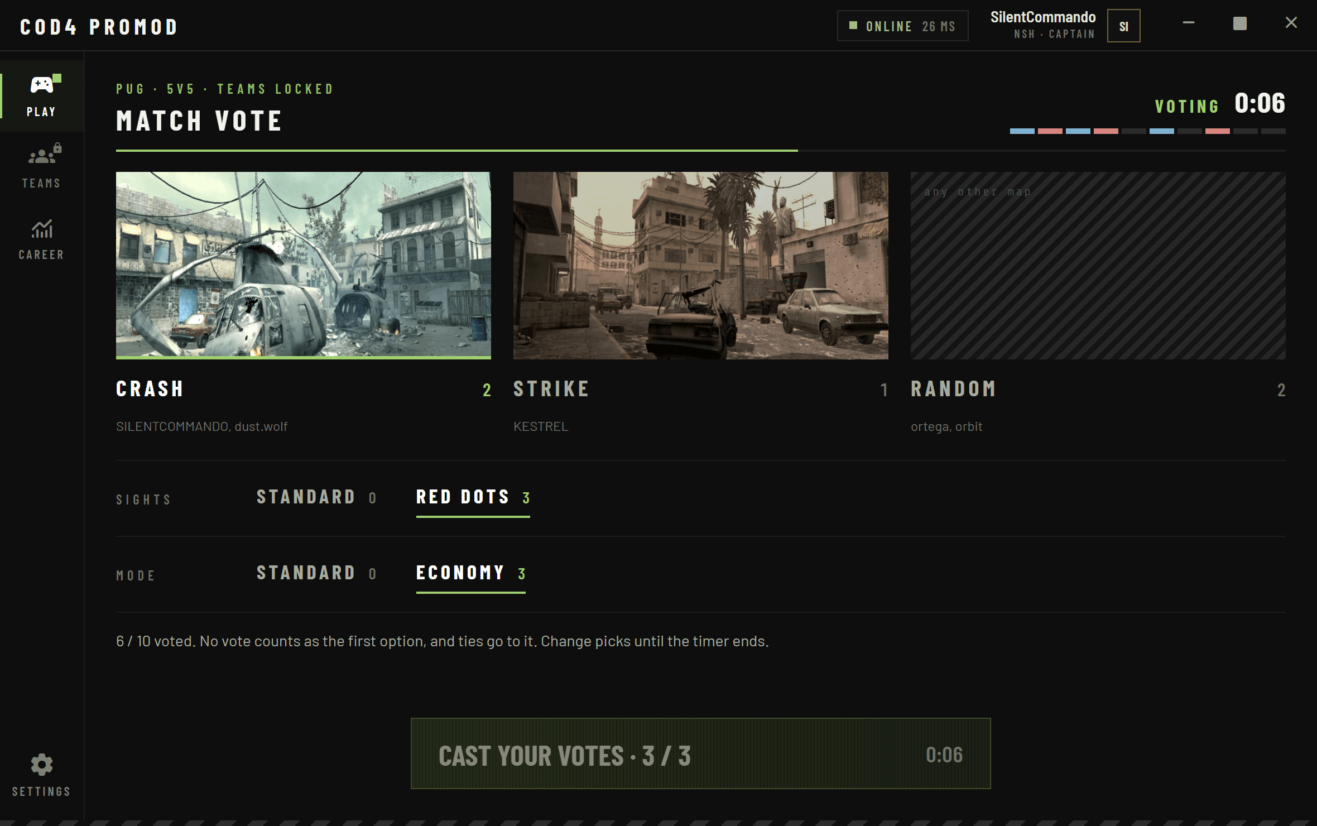Click the SilentCommando player name

pyautogui.click(x=1043, y=17)
